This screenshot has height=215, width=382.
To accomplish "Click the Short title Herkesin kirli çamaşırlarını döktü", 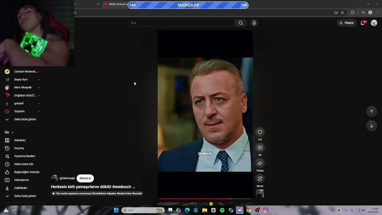I will 93,187.
